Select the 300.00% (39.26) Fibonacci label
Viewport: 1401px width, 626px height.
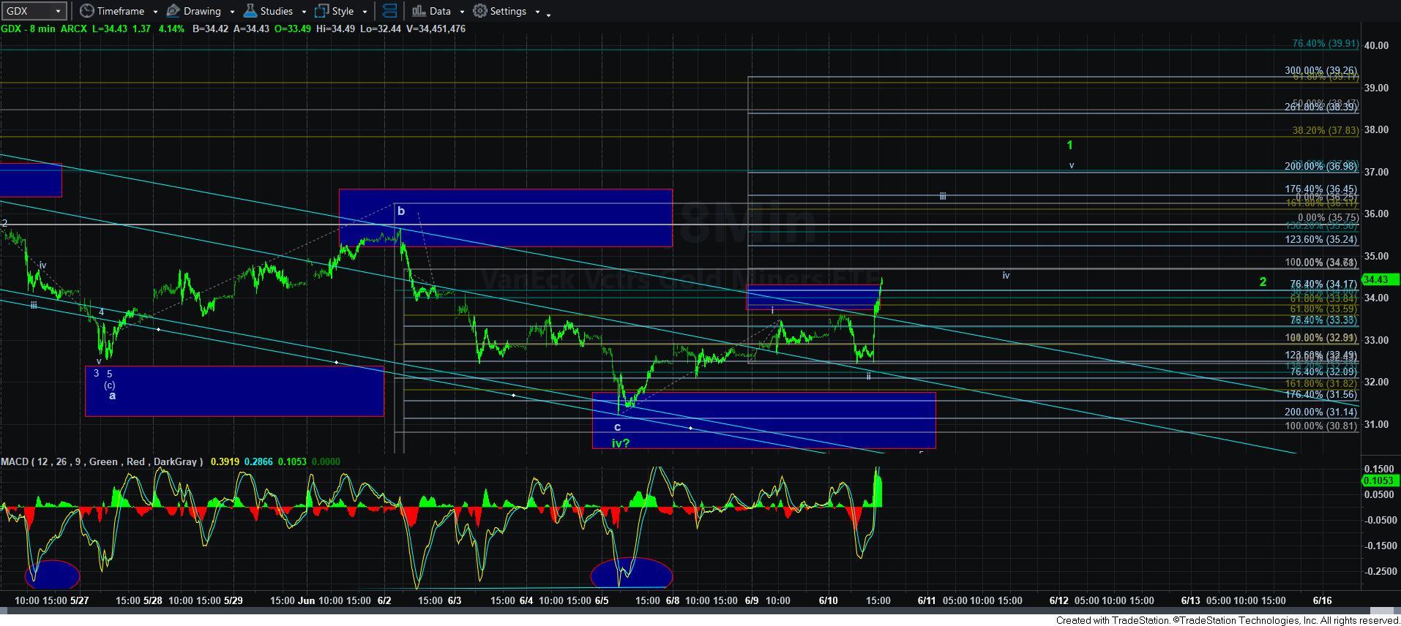tap(1321, 71)
